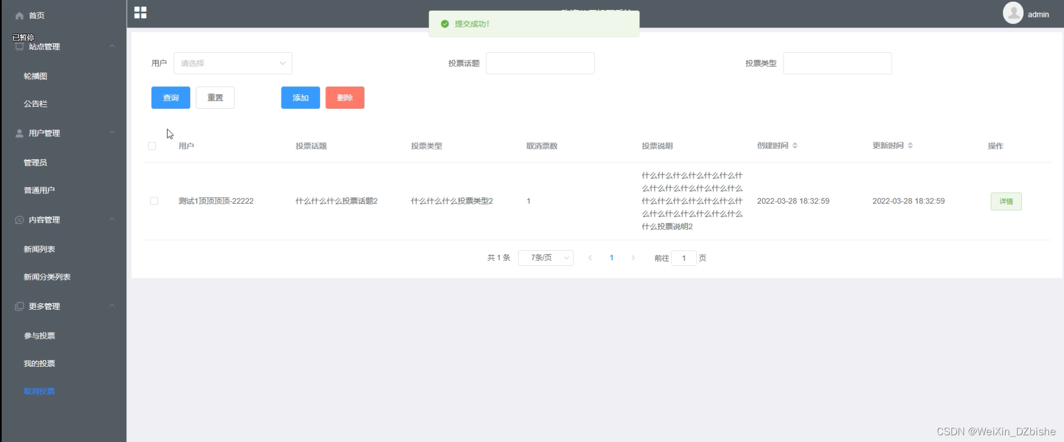Click the 测试1顶顶顶顶-22222 user cell
Image resolution: width=1064 pixels, height=442 pixels.
216,201
